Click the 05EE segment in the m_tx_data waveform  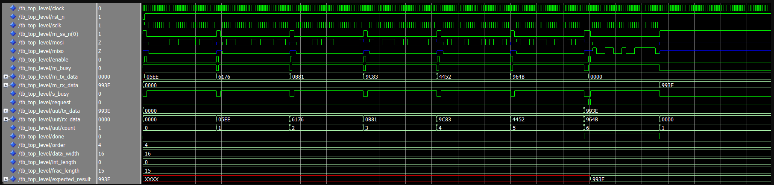[179, 77]
